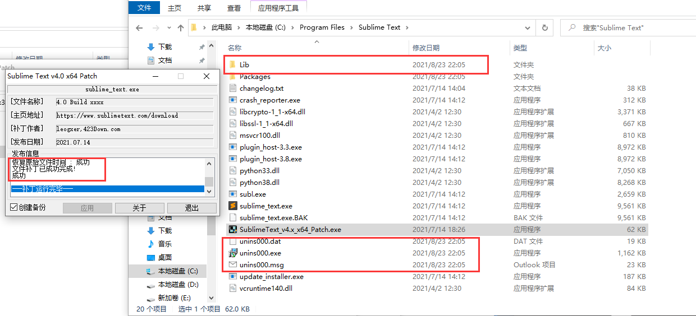Viewport: 696px width, 316px height.
Task: Click the 主页地址 URL field
Action: click(x=135, y=115)
